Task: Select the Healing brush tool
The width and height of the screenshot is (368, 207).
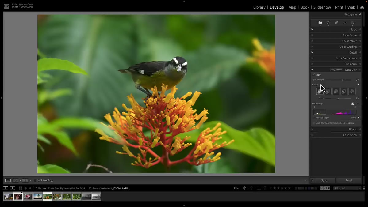Action: coord(337,22)
